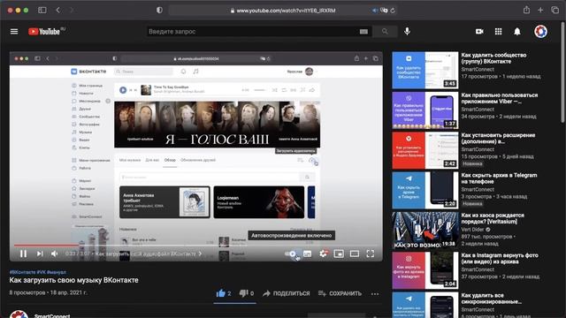566x318 pixels.
Task: Open Vert Dider channel name
Action: (473, 230)
